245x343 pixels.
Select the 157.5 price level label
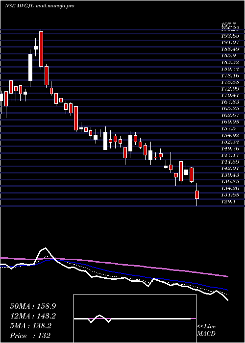pos(228,129)
